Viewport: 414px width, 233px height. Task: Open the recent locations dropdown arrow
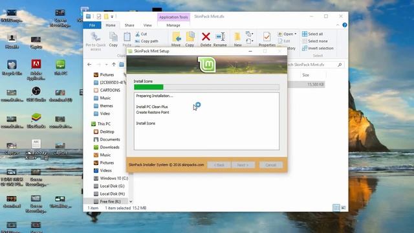click(106, 65)
